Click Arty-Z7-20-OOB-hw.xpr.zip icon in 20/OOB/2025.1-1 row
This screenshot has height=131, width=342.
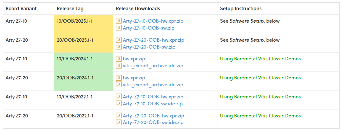tap(119, 40)
